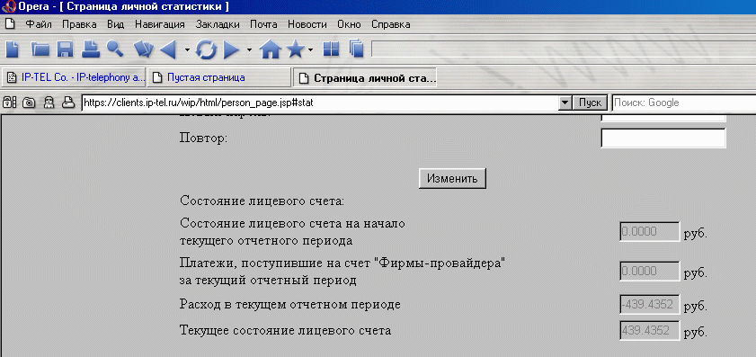The image size is (756, 357).
Task: Click the Cascade windows icon
Action: [x=356, y=49]
